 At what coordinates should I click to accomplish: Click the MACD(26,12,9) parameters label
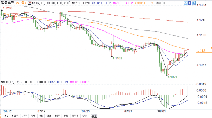(x=12, y=82)
